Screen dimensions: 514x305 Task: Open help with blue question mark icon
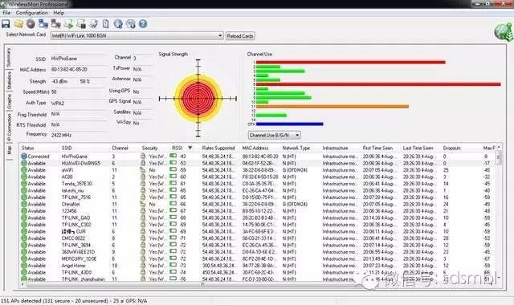(x=143, y=24)
